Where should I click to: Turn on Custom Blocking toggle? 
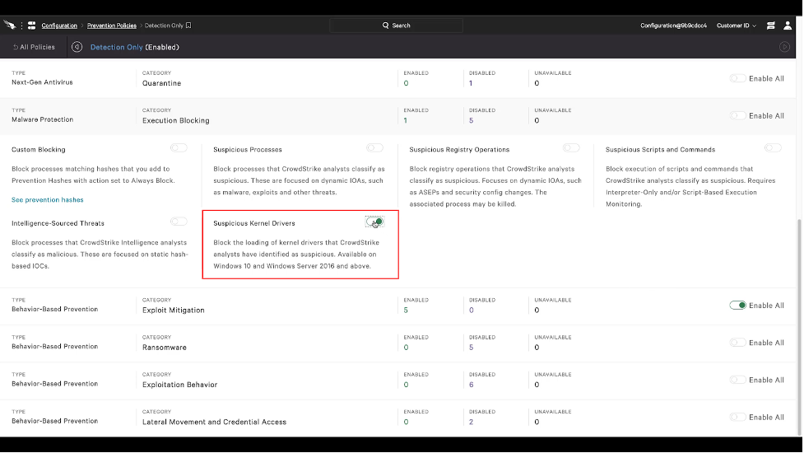[178, 148]
